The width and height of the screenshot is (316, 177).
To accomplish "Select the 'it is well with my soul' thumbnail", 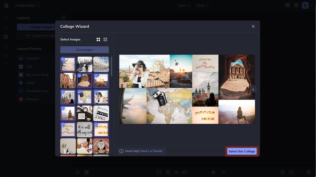I will pos(85,130).
